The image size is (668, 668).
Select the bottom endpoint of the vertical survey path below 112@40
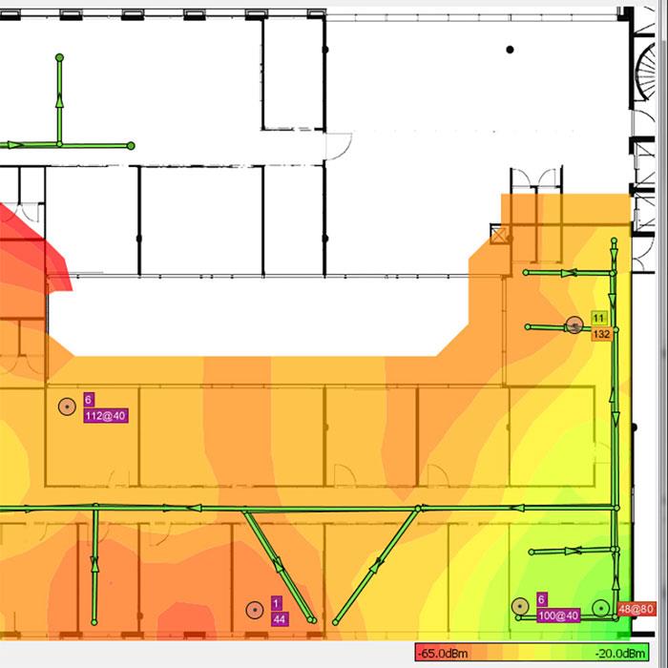pyautogui.click(x=94, y=622)
